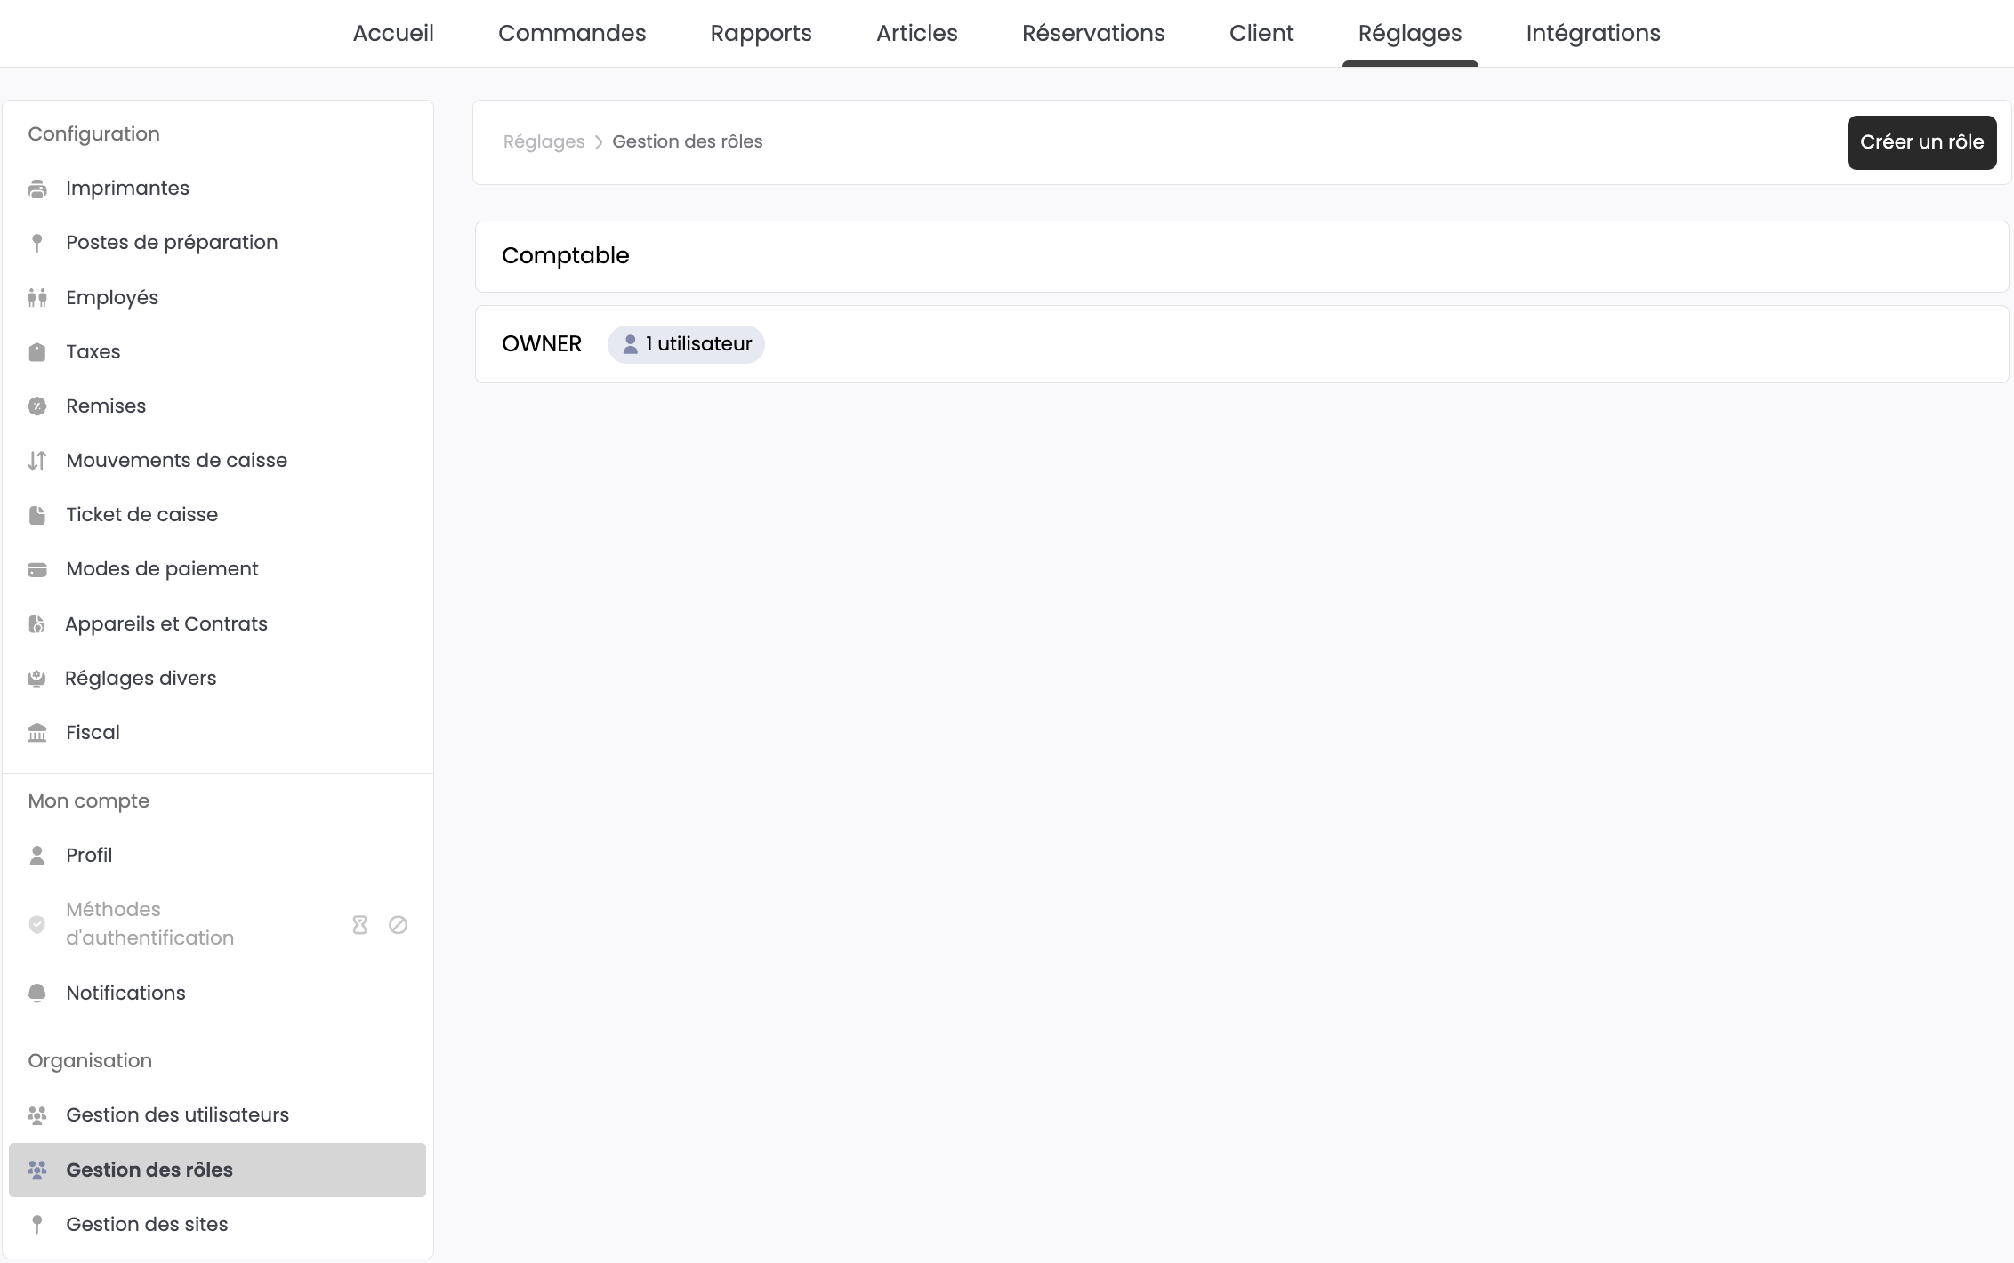2014x1263 pixels.
Task: Go to the Commandes tab
Action: [x=572, y=33]
